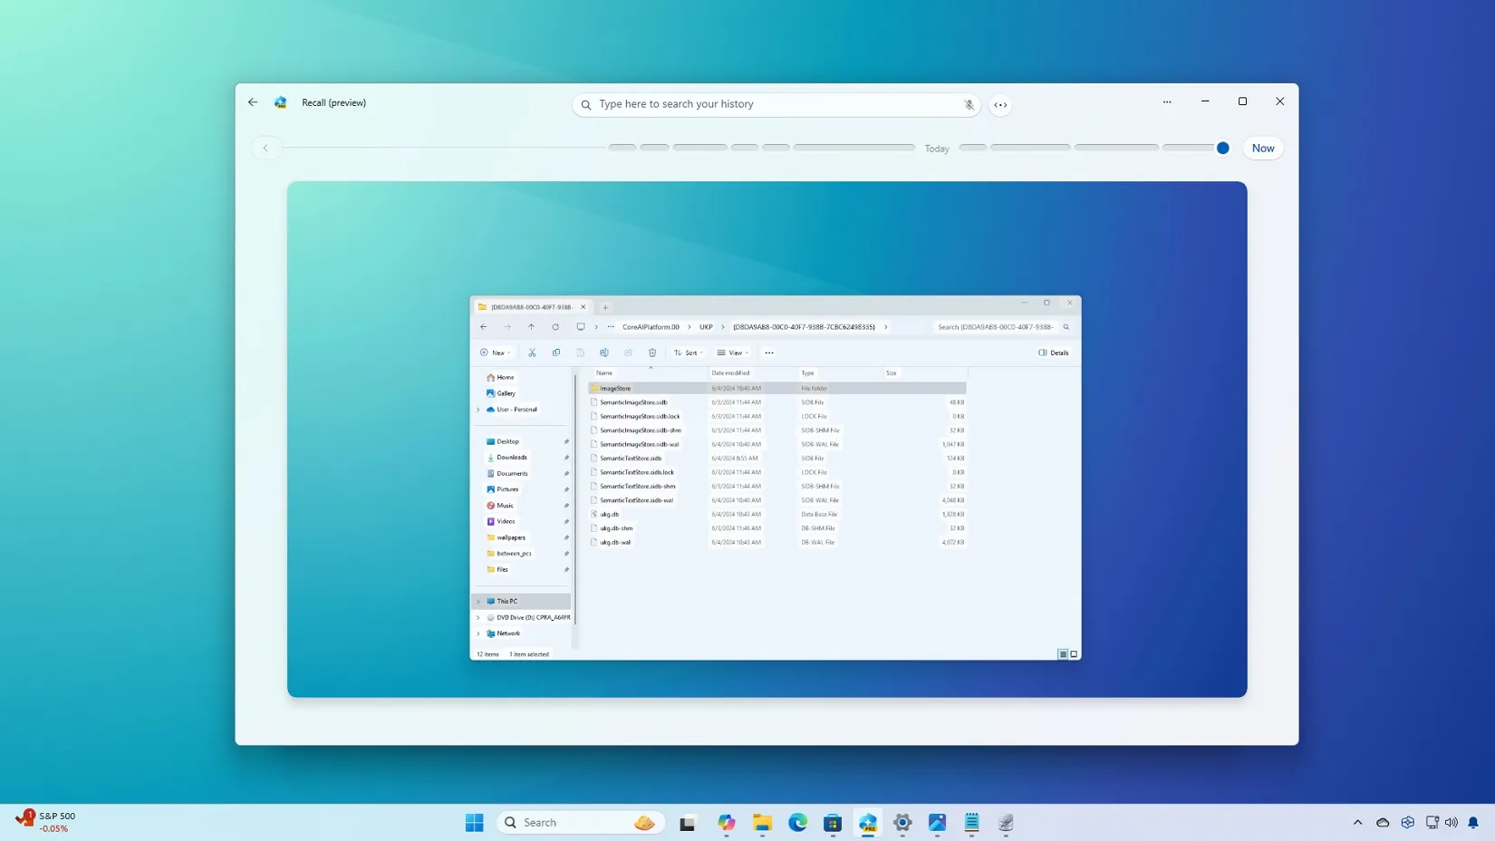Toggle the Details pane button in snapshot

1054,353
